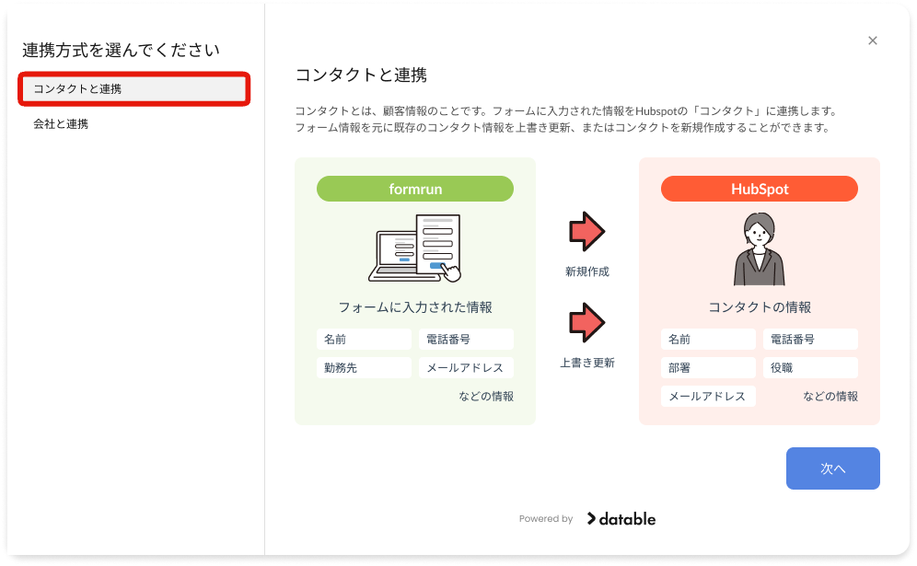
Task: Click the laptop and form illustration
Action: tap(414, 248)
